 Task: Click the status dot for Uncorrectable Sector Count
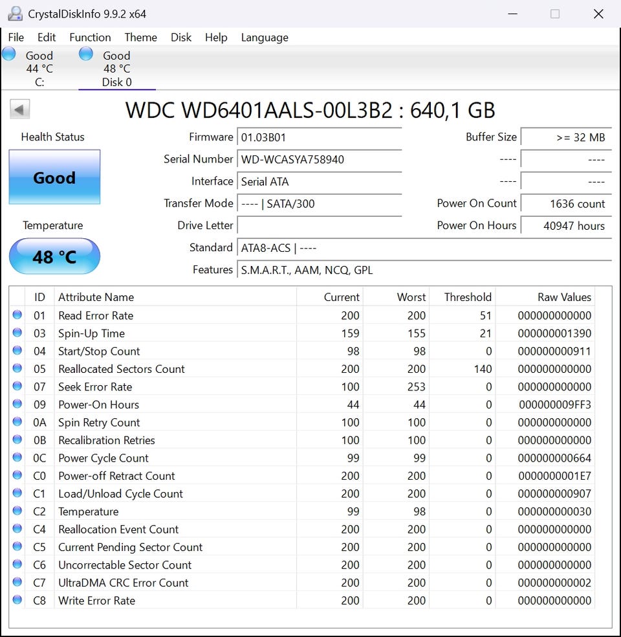(x=17, y=564)
